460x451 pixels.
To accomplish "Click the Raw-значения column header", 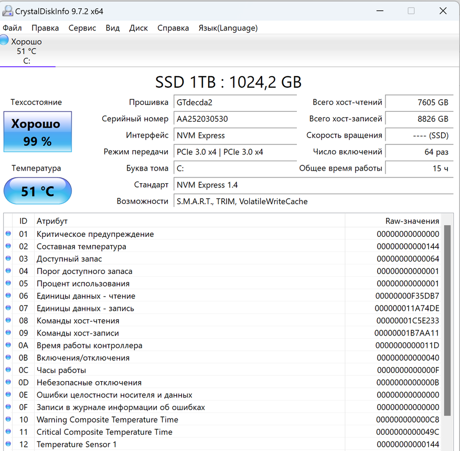I will (412, 221).
